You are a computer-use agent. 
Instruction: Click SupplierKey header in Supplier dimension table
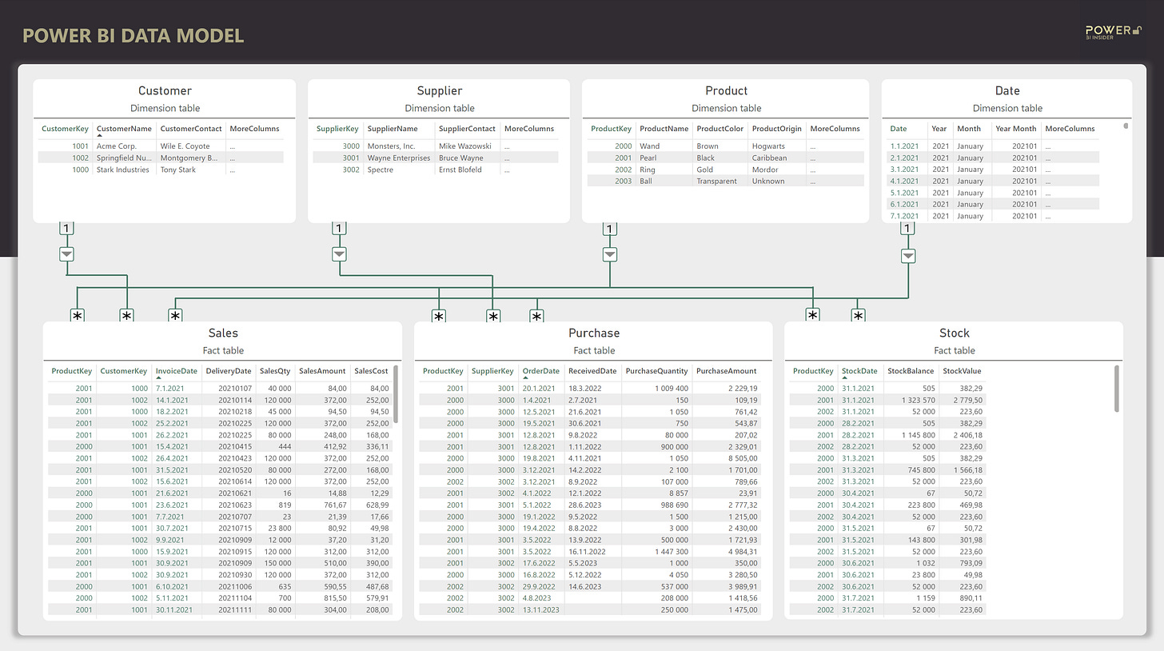click(337, 128)
